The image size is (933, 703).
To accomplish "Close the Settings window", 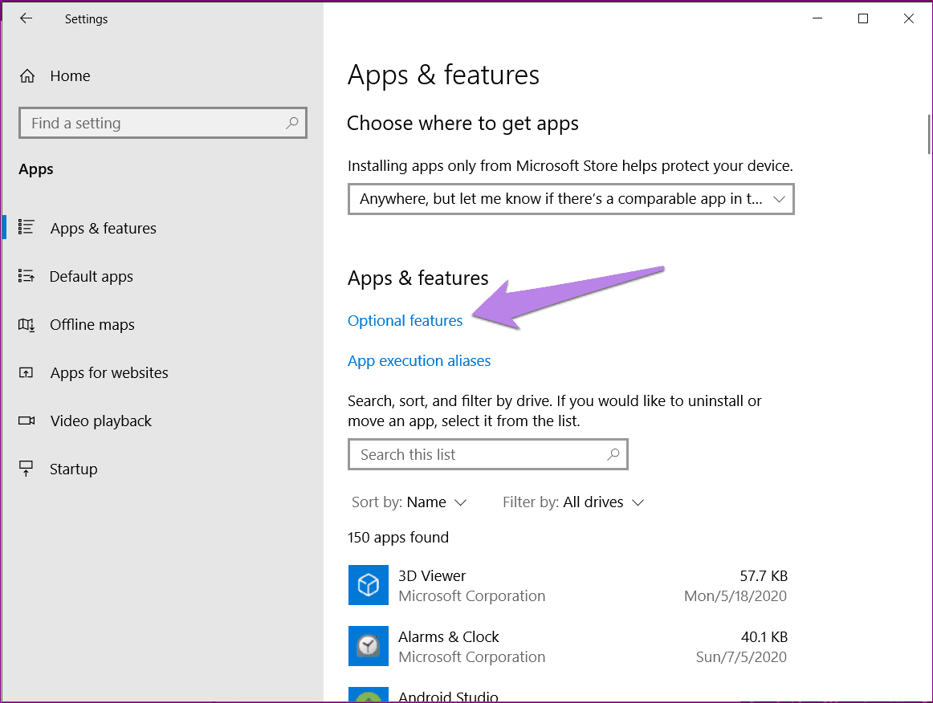I will point(909,18).
